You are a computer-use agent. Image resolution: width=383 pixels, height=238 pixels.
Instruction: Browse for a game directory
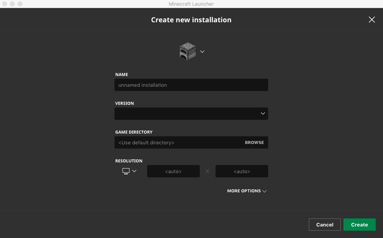254,142
